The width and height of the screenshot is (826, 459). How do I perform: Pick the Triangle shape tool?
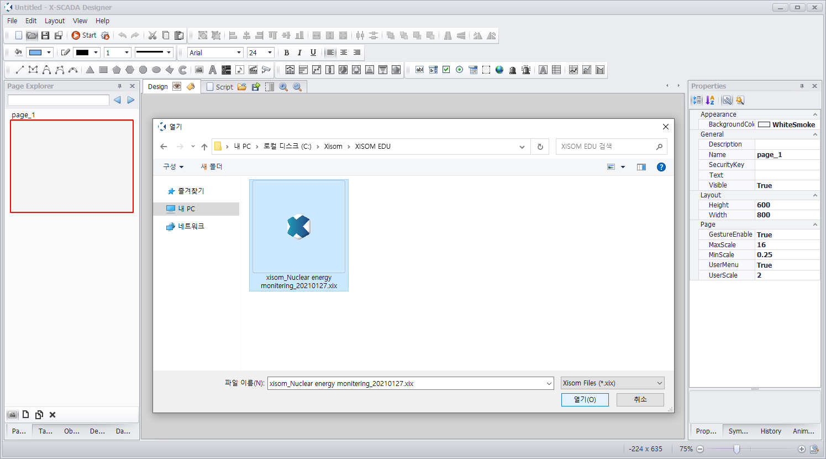90,70
